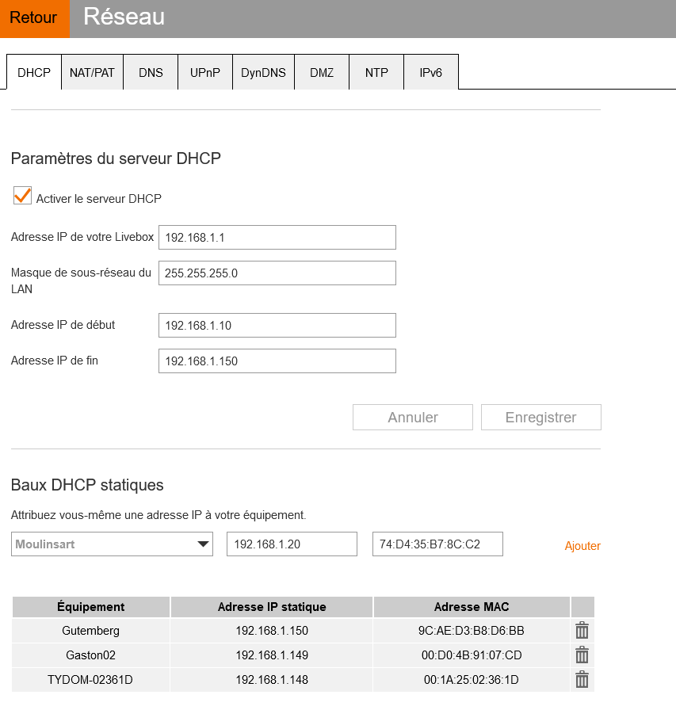
Task: Click the Retour back button
Action: point(34,18)
